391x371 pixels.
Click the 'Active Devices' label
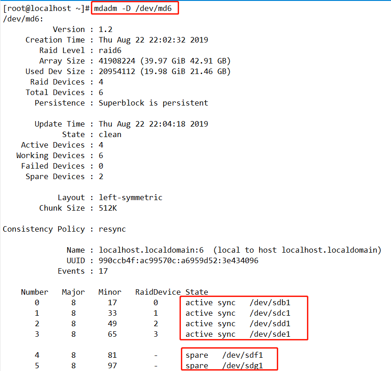point(53,145)
